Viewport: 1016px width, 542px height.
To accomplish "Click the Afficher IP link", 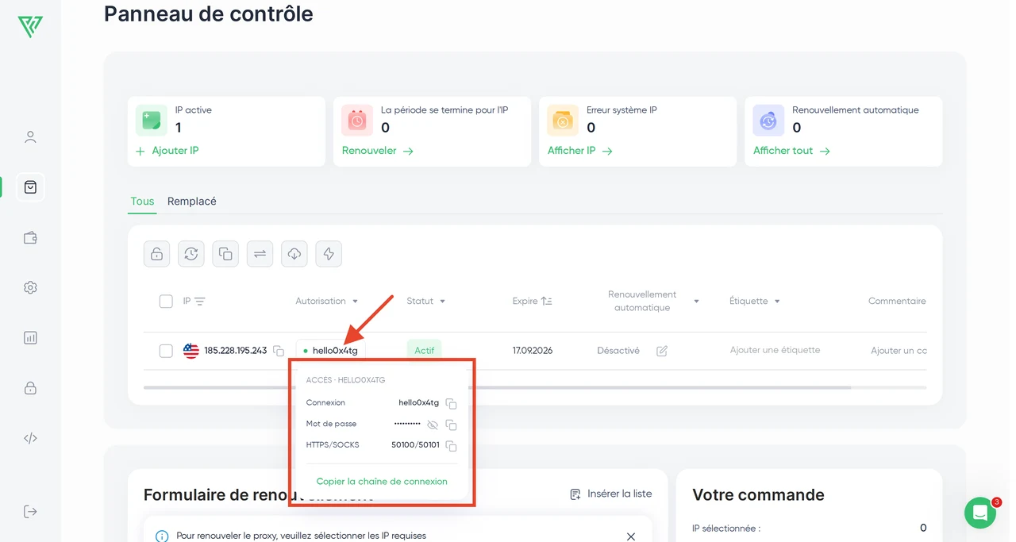I will coord(580,151).
